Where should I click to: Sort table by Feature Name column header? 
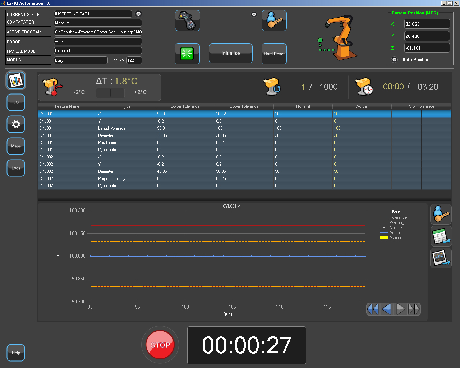pos(67,106)
